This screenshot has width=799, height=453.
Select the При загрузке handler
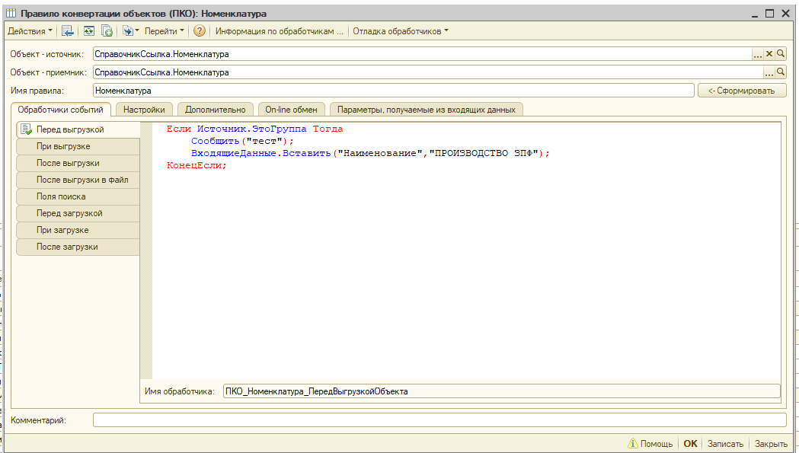78,231
